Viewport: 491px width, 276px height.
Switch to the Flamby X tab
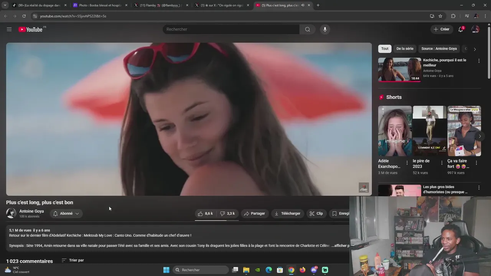pos(161,5)
